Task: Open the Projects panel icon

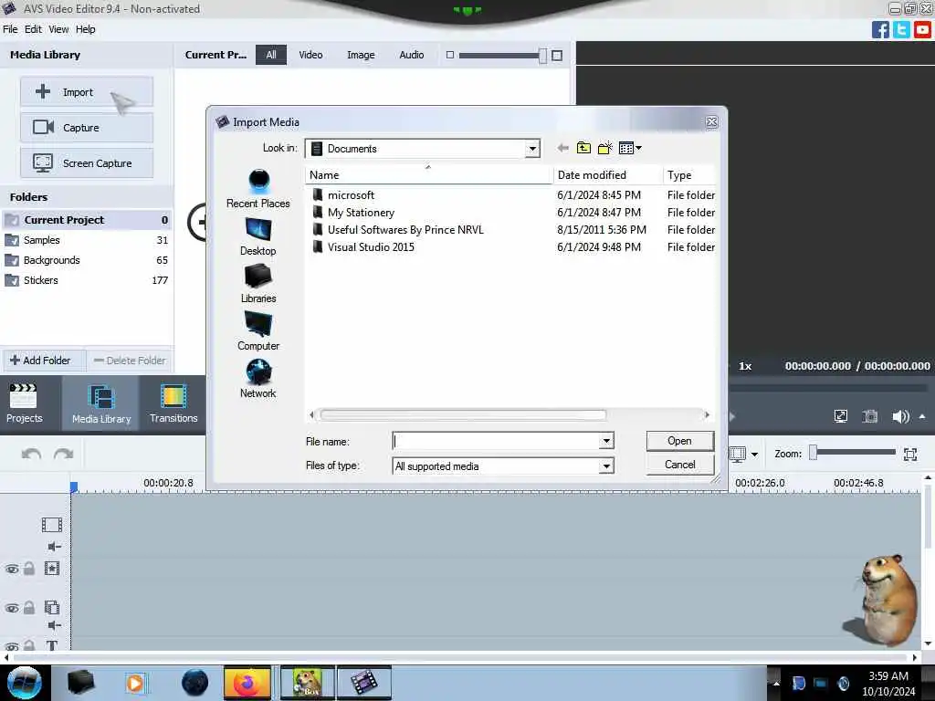Action: (24, 403)
